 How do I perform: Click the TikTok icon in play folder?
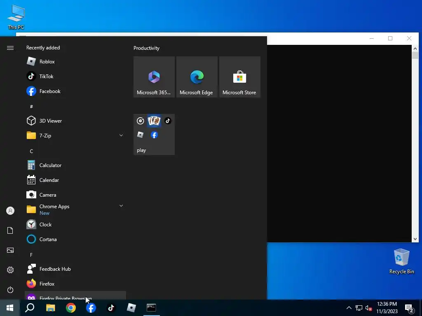[168, 121]
